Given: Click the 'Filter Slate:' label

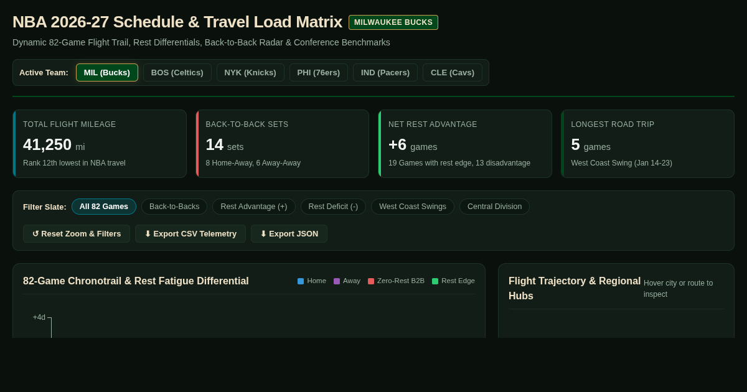Looking at the screenshot, I should tap(45, 207).
